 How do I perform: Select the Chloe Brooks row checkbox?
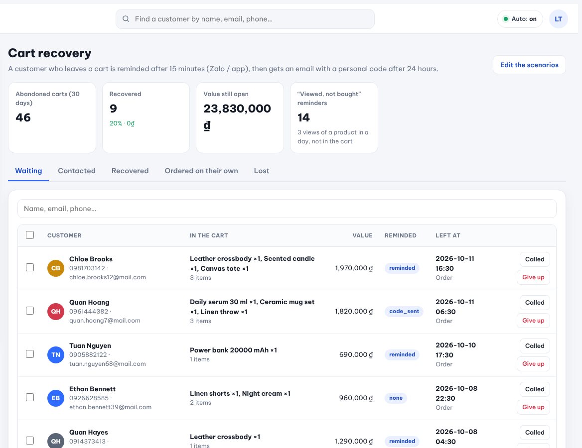[x=30, y=267]
